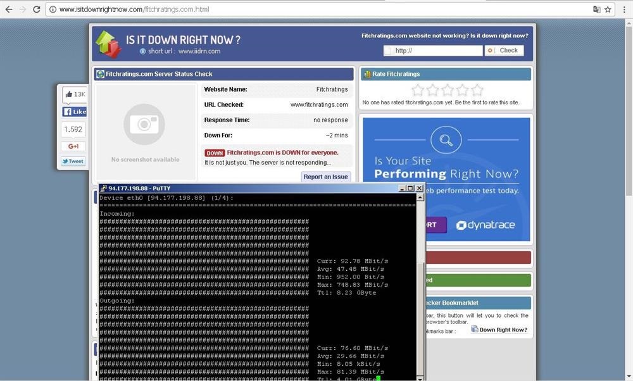Click the Google +1 share button
The width and height of the screenshot is (633, 381).
73,146
